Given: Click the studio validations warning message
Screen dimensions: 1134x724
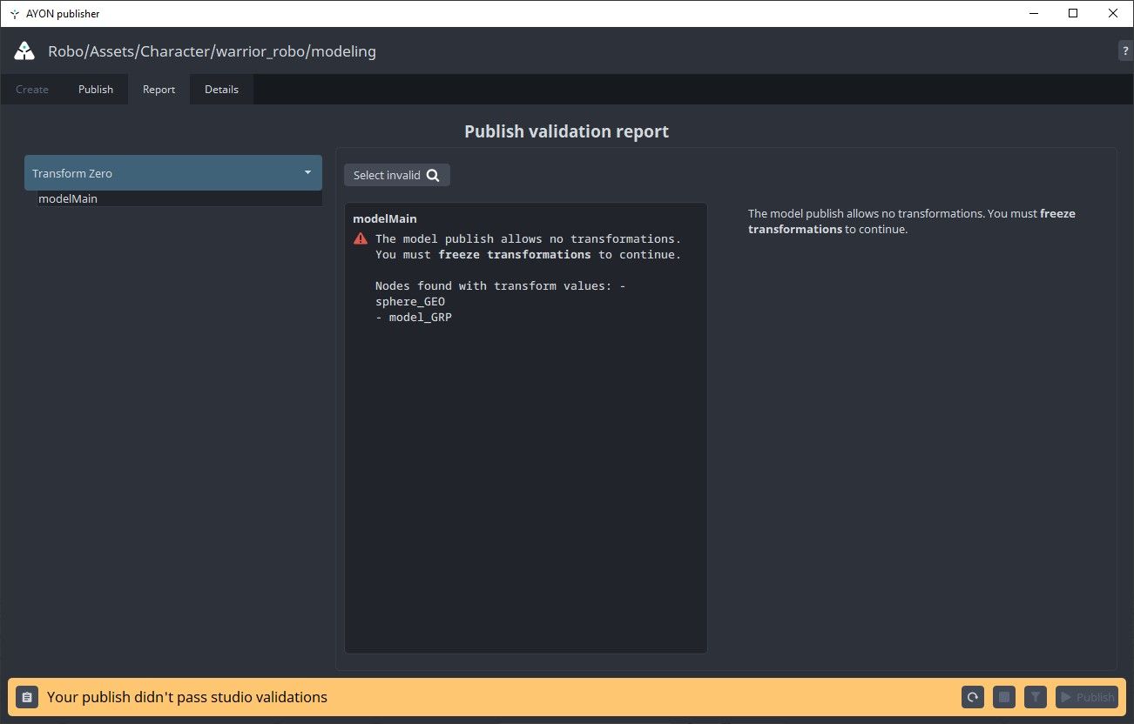Looking at the screenshot, I should (x=186, y=696).
